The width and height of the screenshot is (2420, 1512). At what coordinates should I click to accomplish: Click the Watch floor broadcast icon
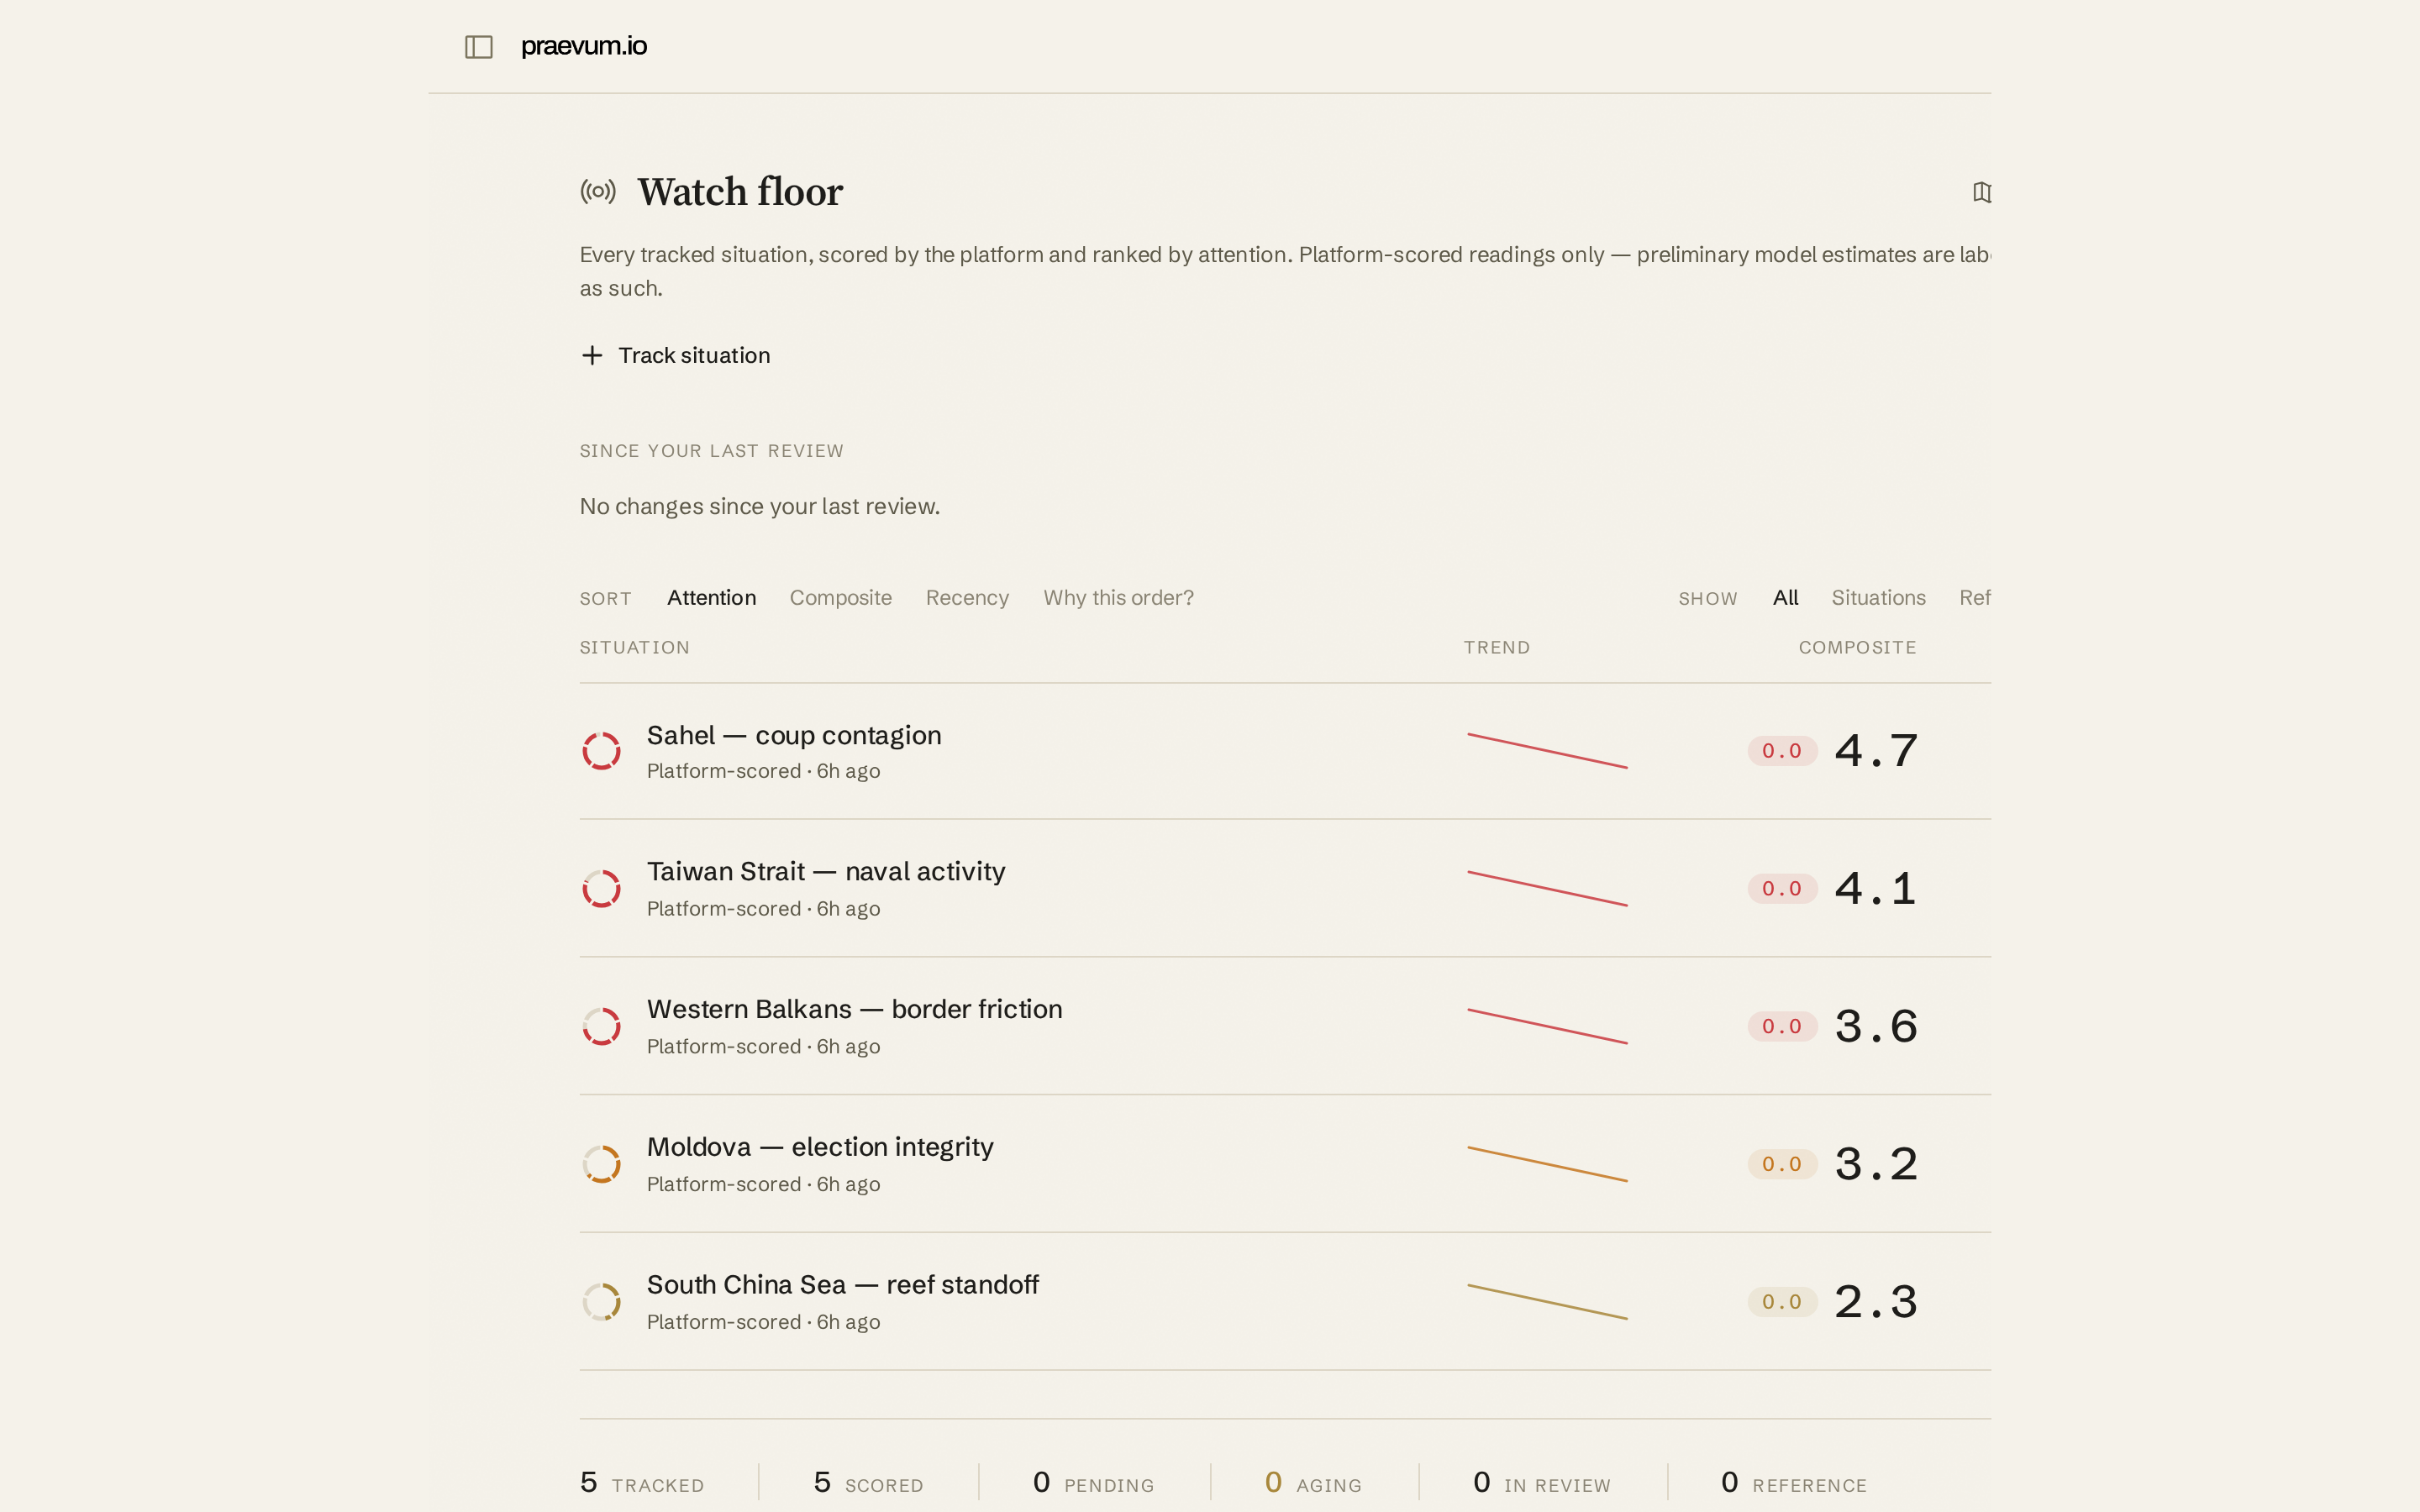click(598, 191)
